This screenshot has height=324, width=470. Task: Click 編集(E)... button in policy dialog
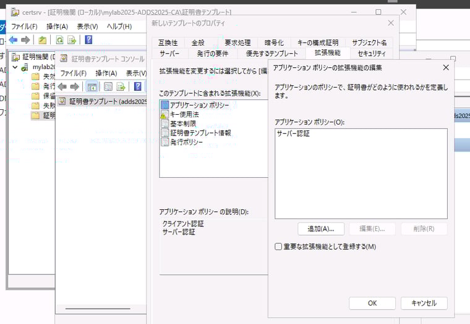pos(372,229)
